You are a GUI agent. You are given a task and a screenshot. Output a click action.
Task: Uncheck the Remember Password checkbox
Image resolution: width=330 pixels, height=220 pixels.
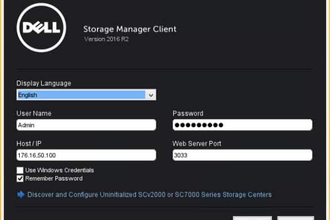[20, 178]
